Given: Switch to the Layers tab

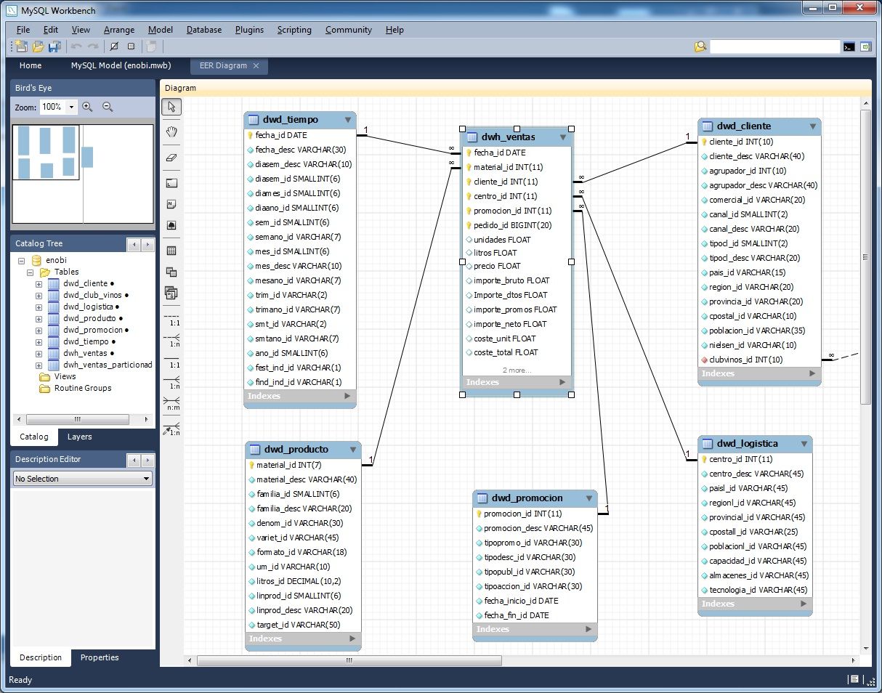Looking at the screenshot, I should tap(79, 437).
